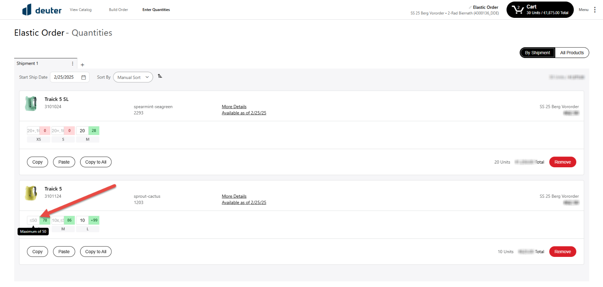Viewport: 603px width, 287px height.
Task: Click the Start Ship Date field
Action: pyautogui.click(x=70, y=77)
